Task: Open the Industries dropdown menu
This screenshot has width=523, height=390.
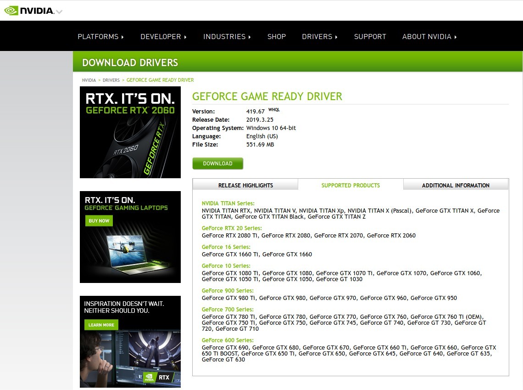Action: point(227,37)
